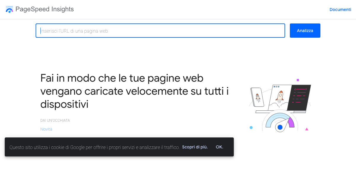The width and height of the screenshot is (356, 187).
Task: Click the PageSpeed Insights gauge logo icon
Action: click(9, 9)
